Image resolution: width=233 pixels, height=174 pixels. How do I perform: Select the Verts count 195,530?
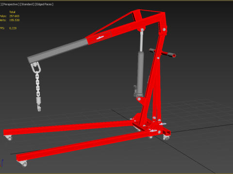(15, 20)
